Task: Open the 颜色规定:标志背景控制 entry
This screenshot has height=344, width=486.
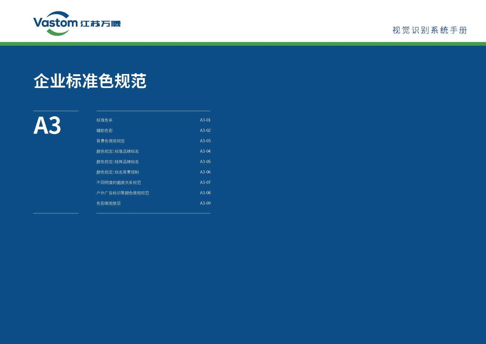Action: 117,172
